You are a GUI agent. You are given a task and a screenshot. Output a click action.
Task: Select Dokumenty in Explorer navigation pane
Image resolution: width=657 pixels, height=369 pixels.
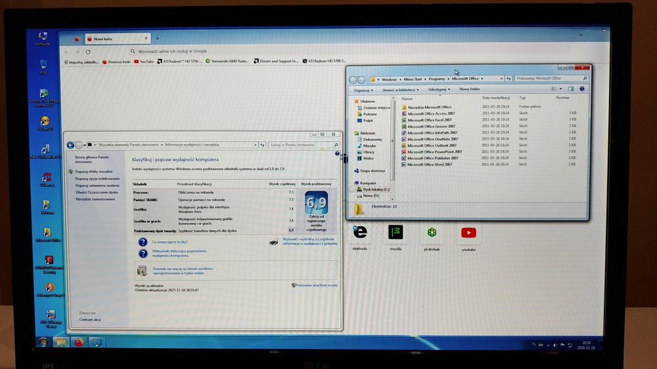[369, 139]
